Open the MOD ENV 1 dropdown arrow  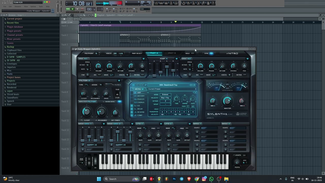click(x=104, y=124)
